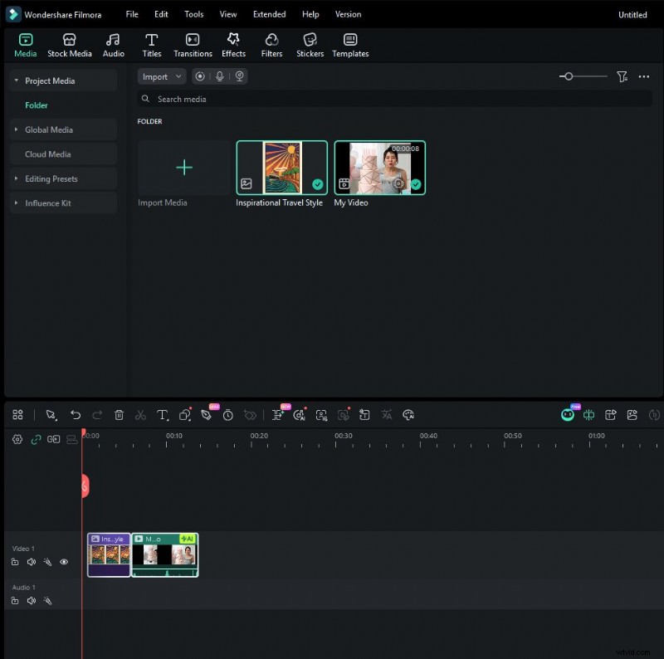Click the media filter icon above search
The width and height of the screenshot is (664, 659).
click(622, 76)
